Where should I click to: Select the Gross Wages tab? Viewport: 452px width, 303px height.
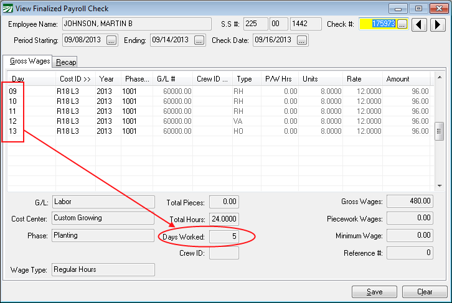pos(28,62)
